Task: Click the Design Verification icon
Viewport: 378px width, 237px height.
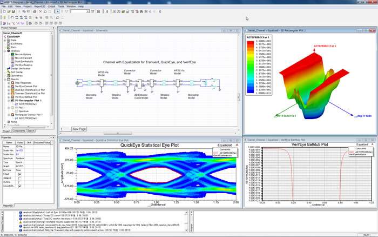Action: tap(9, 69)
